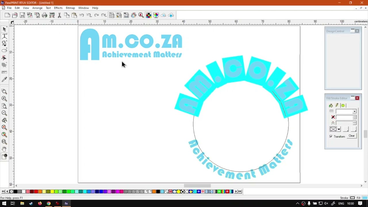Click the zoom out magnifier tool
This screenshot has width=368, height=207.
[4, 113]
